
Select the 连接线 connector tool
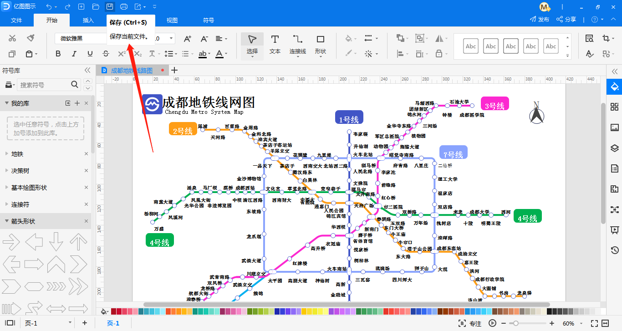[x=298, y=45]
